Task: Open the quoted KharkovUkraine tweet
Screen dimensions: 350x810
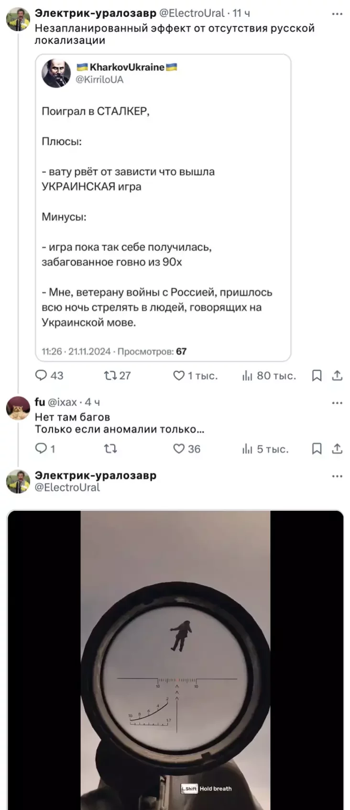Action: point(163,207)
